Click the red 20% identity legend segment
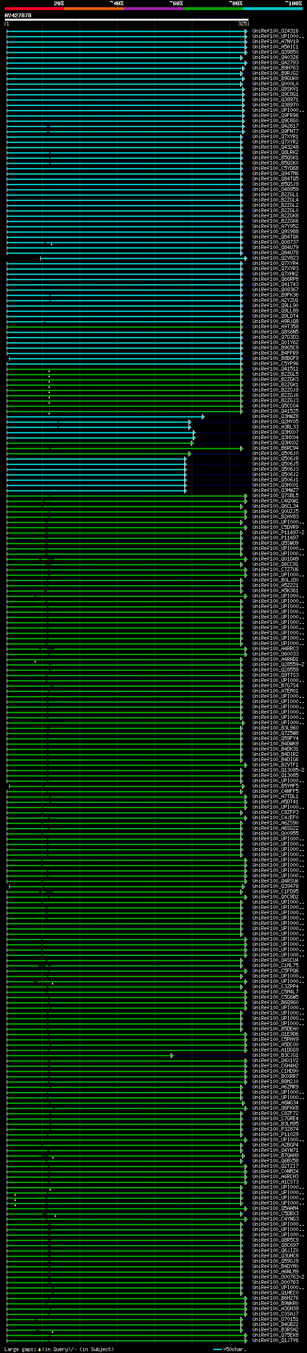The height and width of the screenshot is (1353, 307). pyautogui.click(x=35, y=9)
